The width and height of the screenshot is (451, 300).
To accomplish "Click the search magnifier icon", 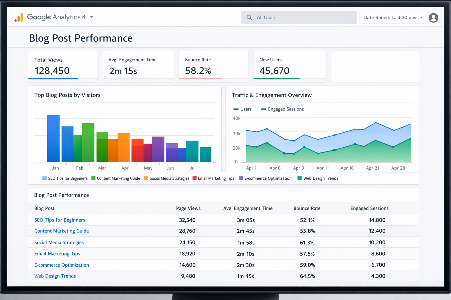I will click(x=250, y=18).
